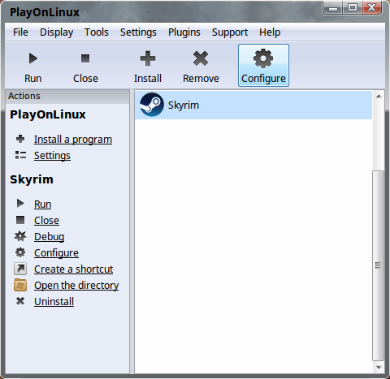Maximize the PlayOnLinux window
Viewport: 390px width, 379px height.
(x=353, y=7)
